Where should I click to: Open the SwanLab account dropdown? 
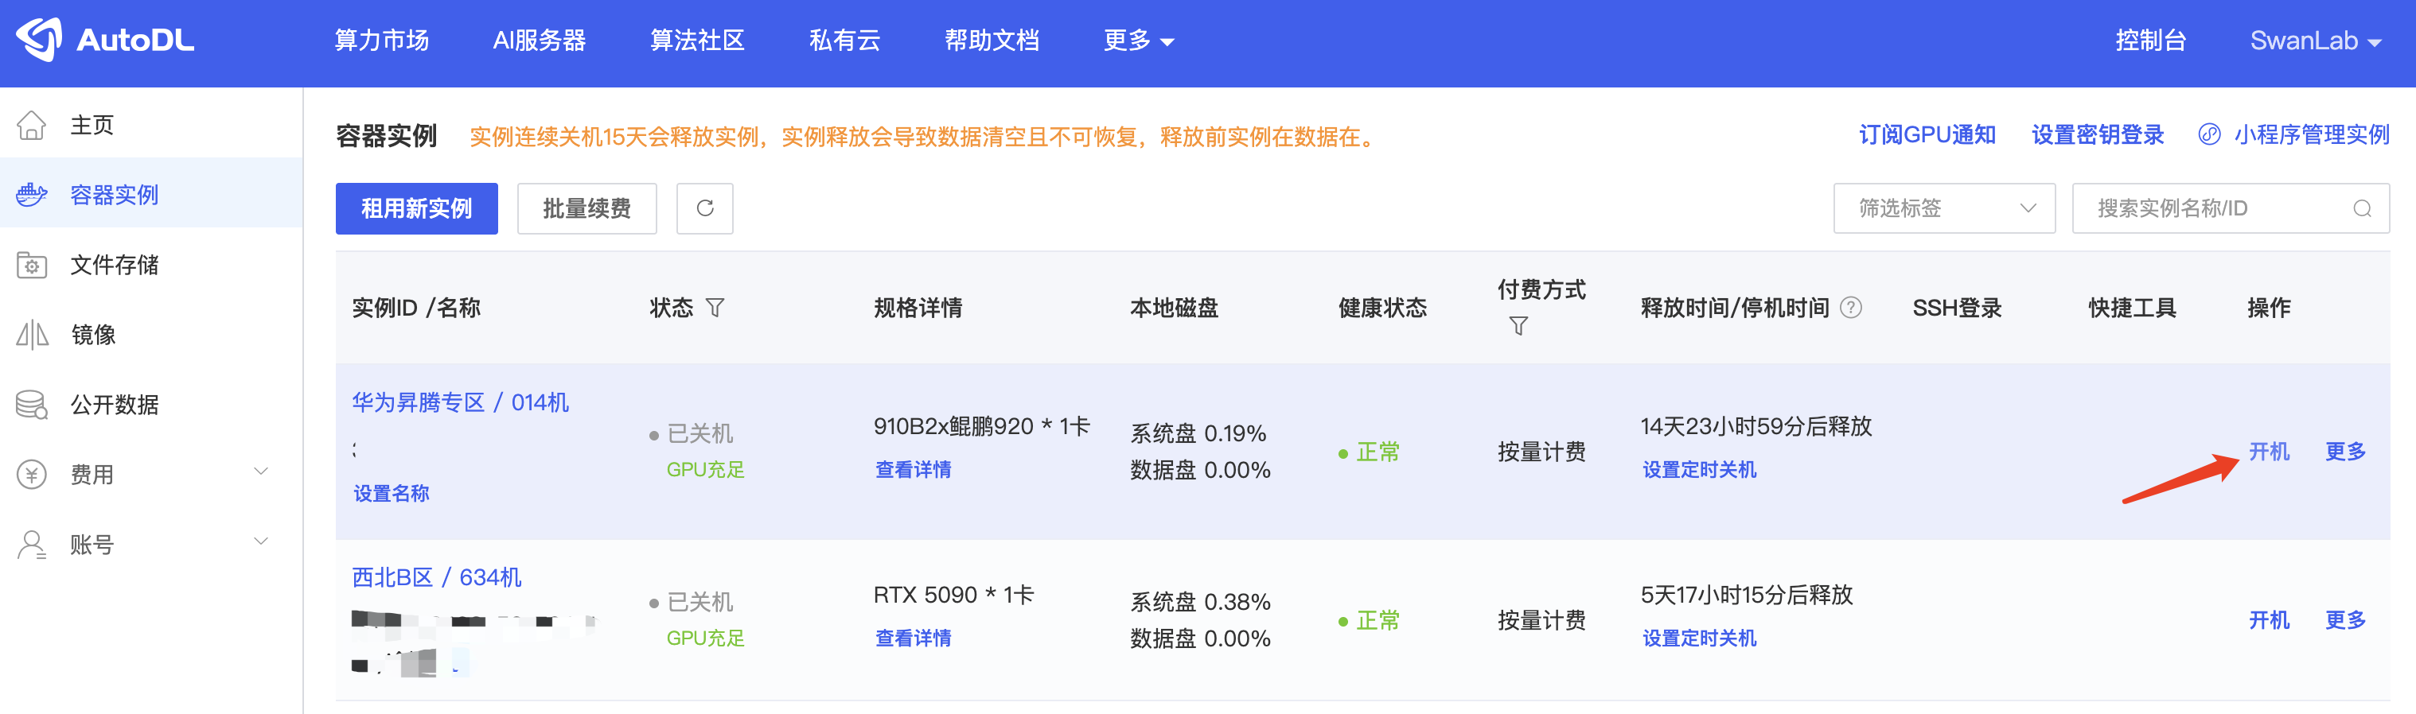[2315, 41]
